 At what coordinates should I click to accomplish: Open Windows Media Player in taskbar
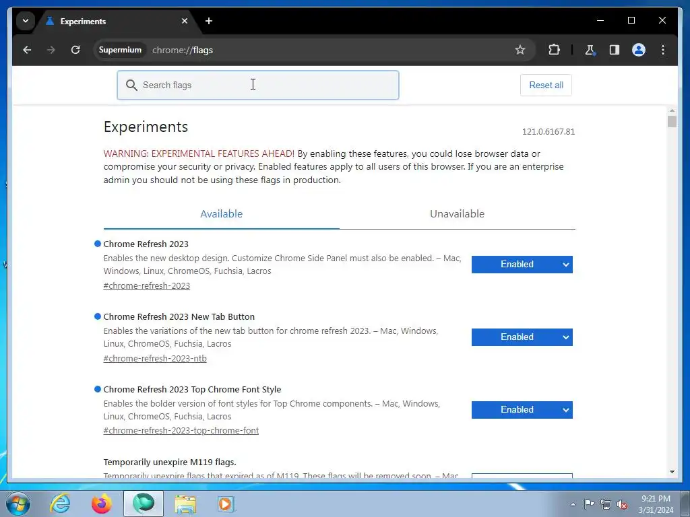[226, 504]
